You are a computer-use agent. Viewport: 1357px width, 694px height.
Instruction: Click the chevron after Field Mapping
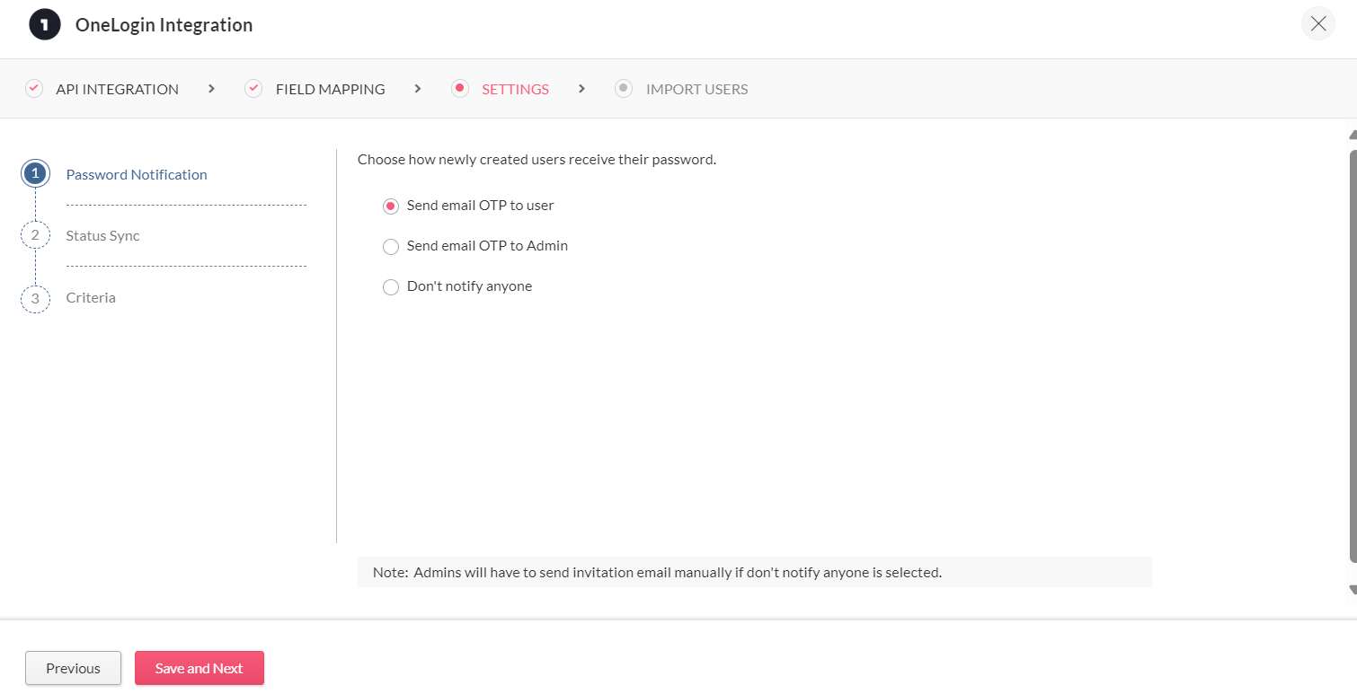point(418,88)
